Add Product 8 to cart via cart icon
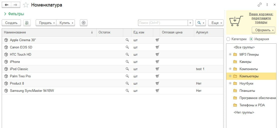 (157, 83)
